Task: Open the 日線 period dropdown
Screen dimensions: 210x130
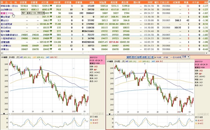Action: pos(185,57)
